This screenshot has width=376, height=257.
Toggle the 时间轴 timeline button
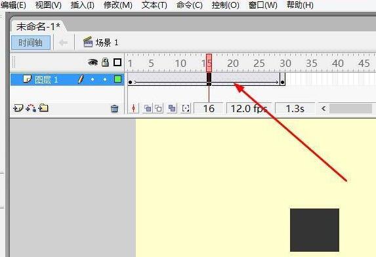(31, 43)
